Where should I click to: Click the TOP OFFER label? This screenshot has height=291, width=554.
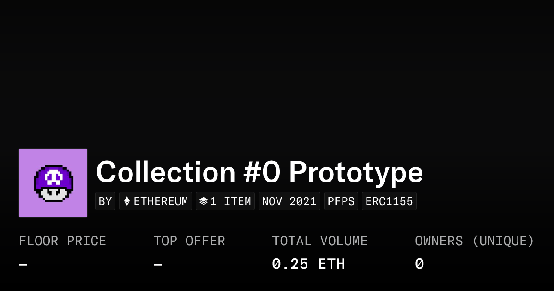(x=189, y=241)
